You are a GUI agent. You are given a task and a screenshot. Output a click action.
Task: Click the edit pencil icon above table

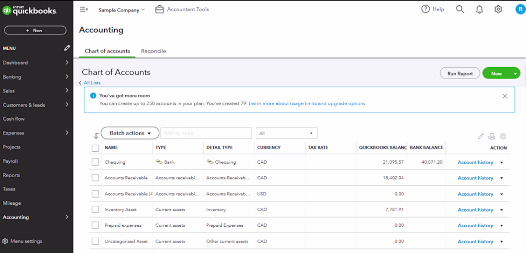(481, 137)
